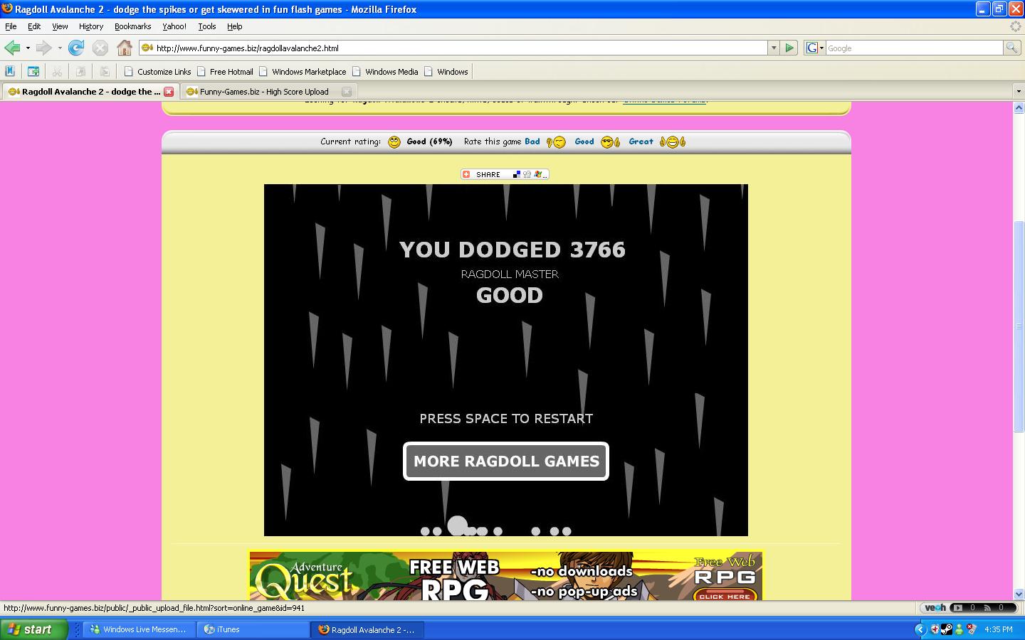The height and width of the screenshot is (640, 1025).
Task: Open the History menu
Action: coord(91,26)
